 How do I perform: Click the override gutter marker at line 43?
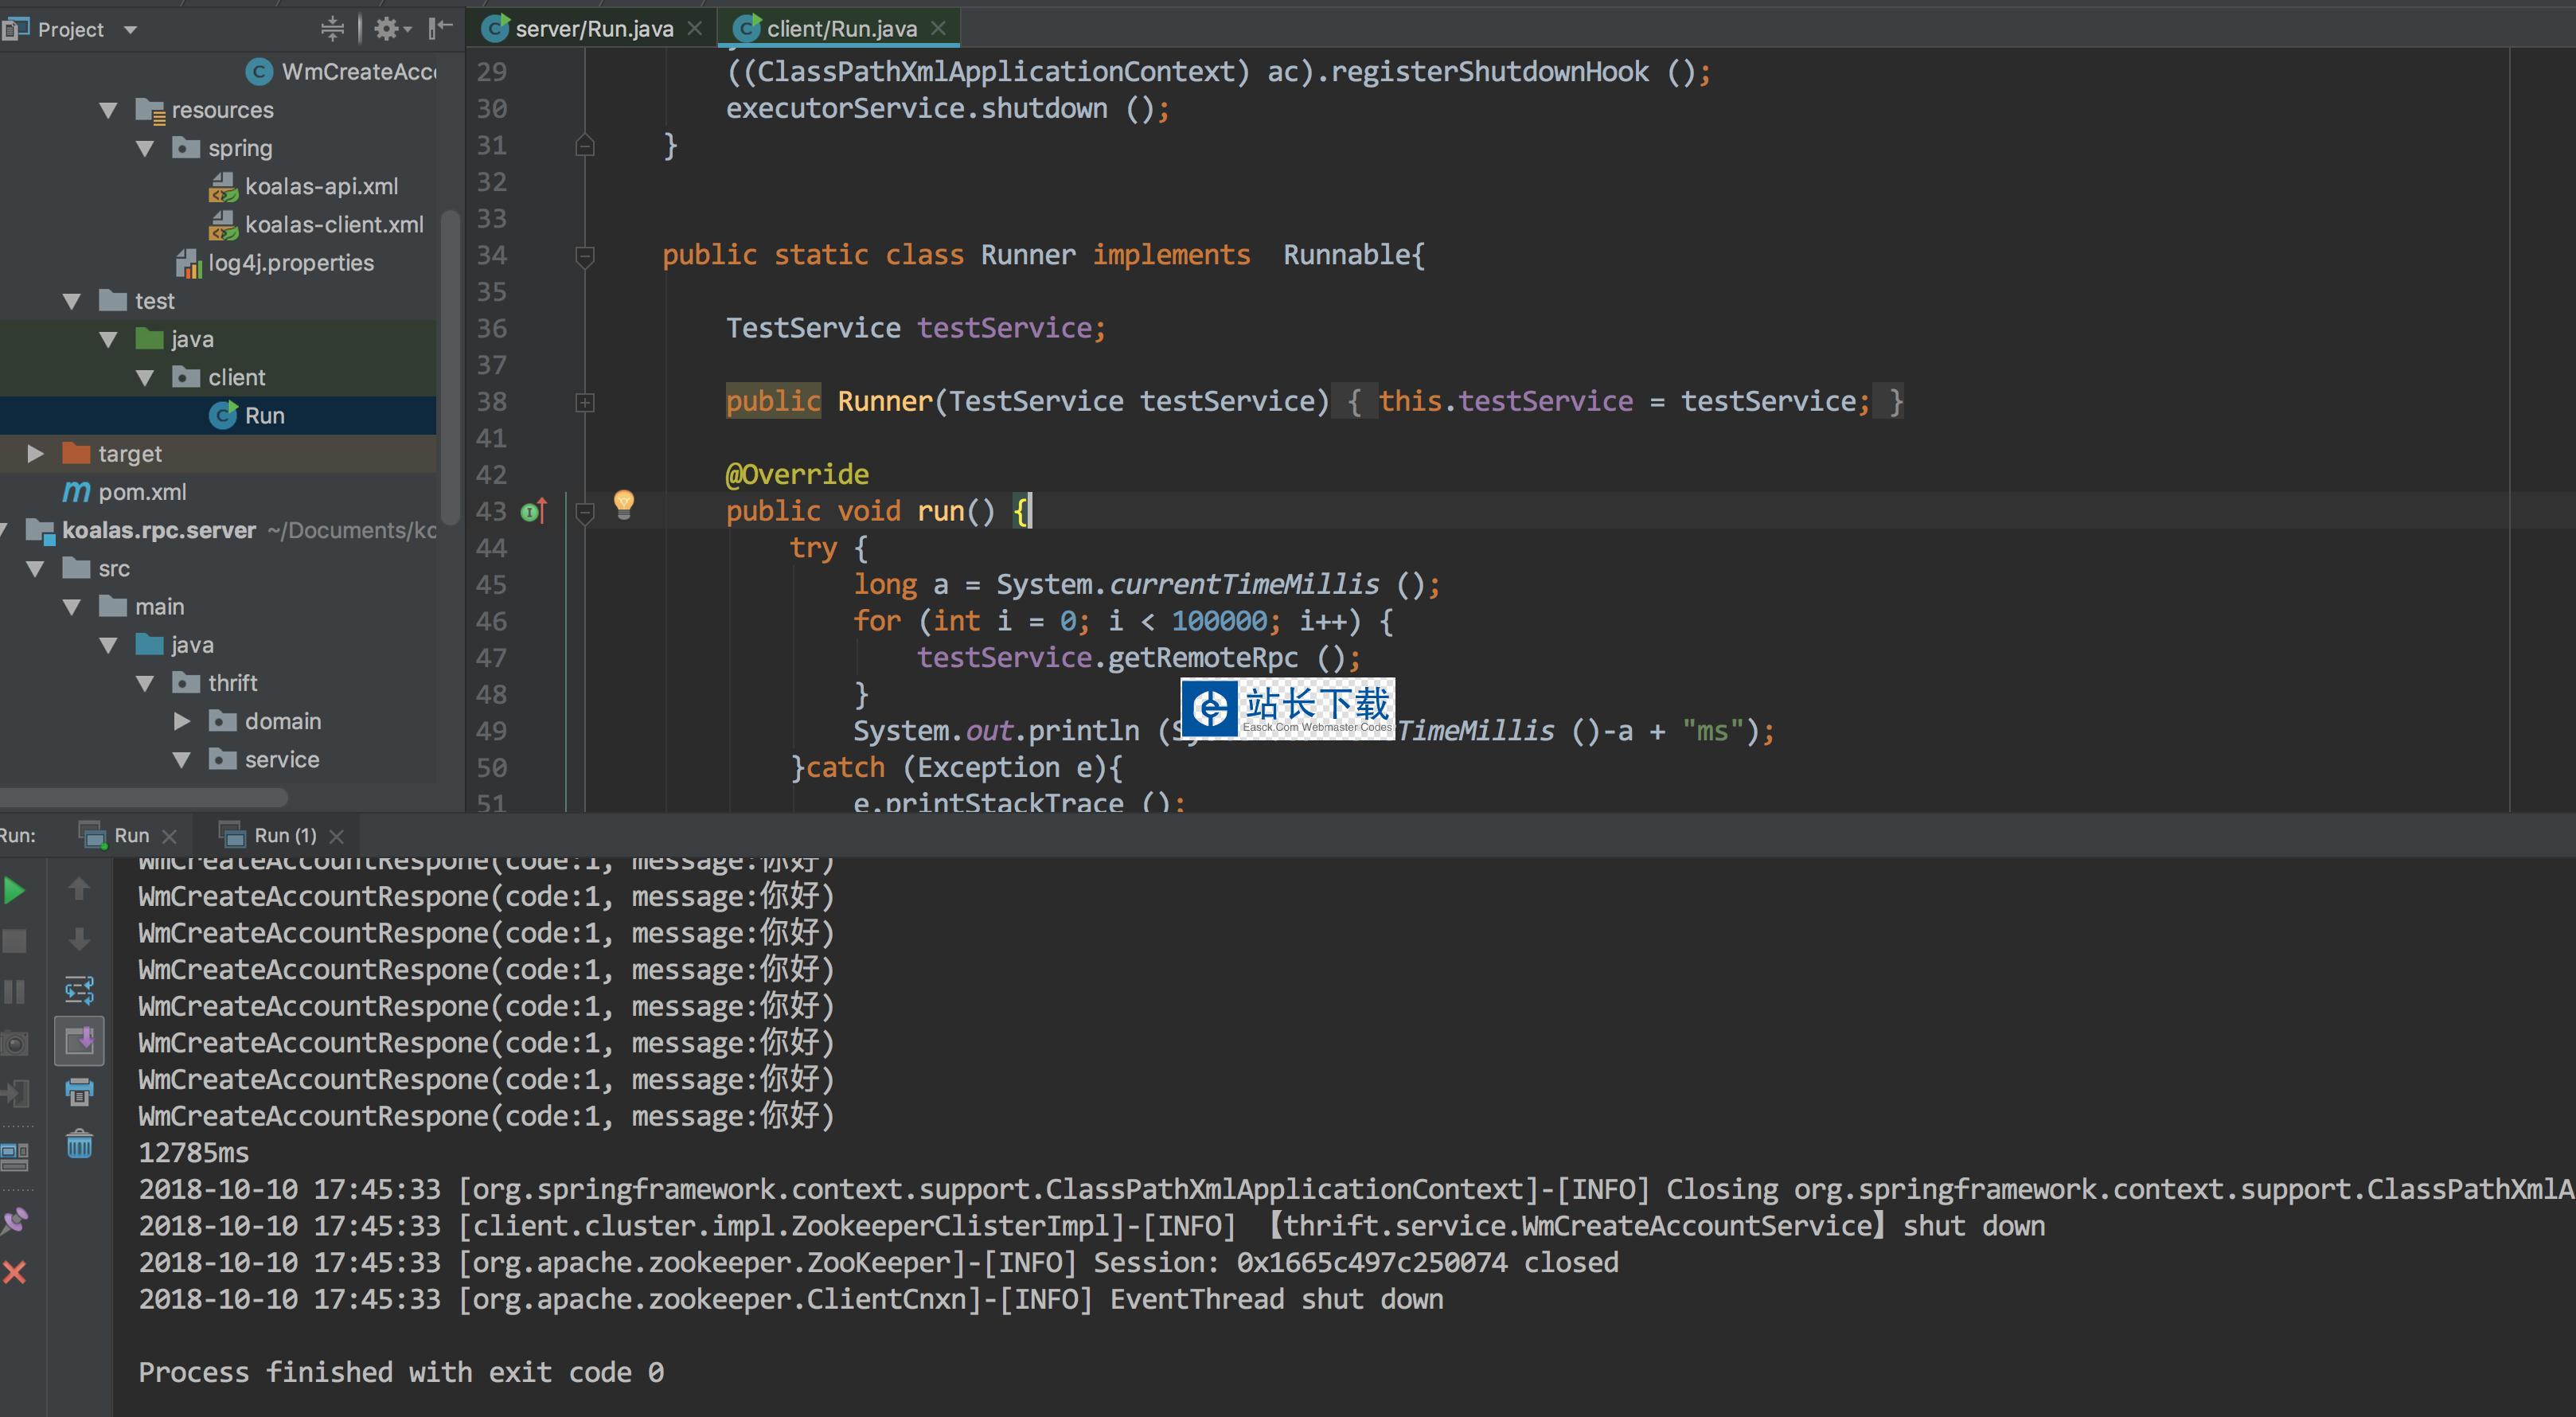click(533, 512)
